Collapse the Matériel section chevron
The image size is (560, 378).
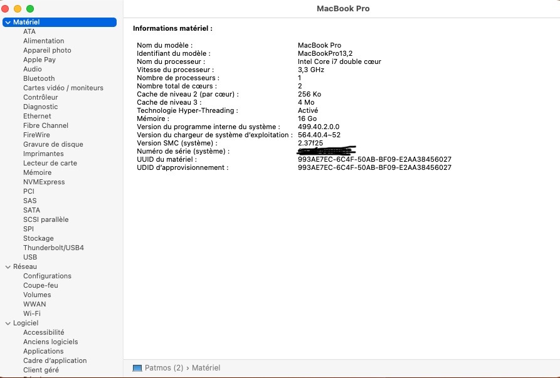[8, 22]
